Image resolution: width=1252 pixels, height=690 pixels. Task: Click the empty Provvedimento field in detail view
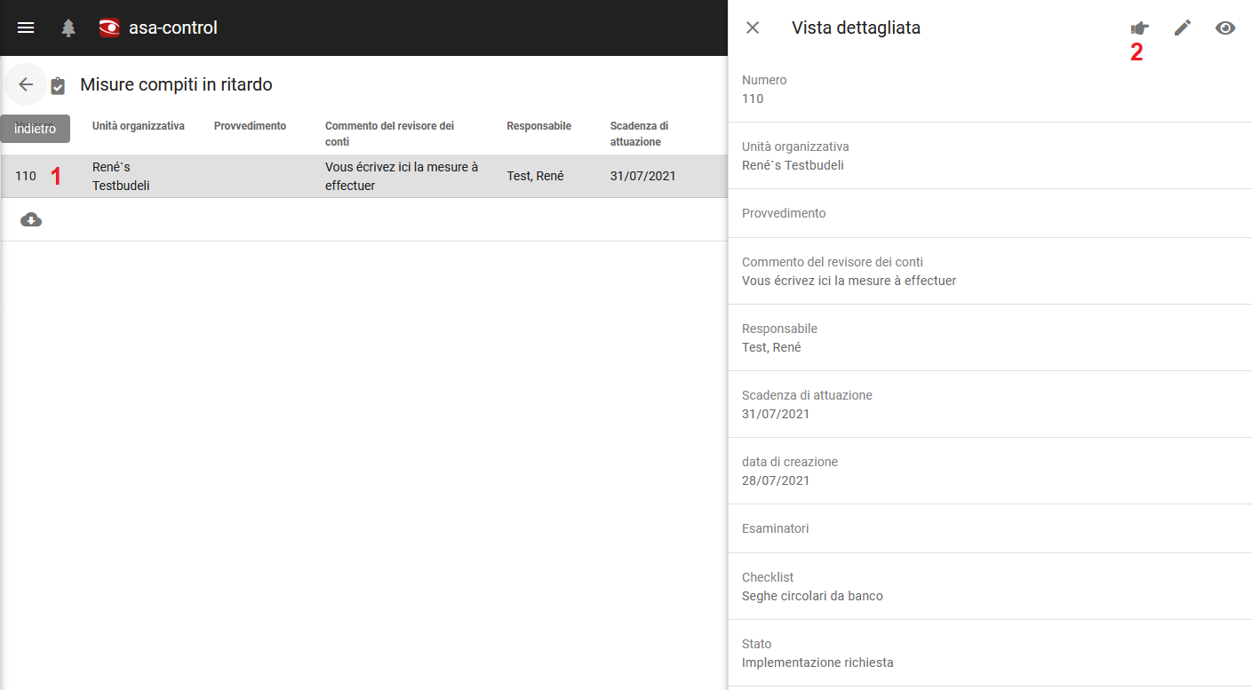[x=990, y=213]
